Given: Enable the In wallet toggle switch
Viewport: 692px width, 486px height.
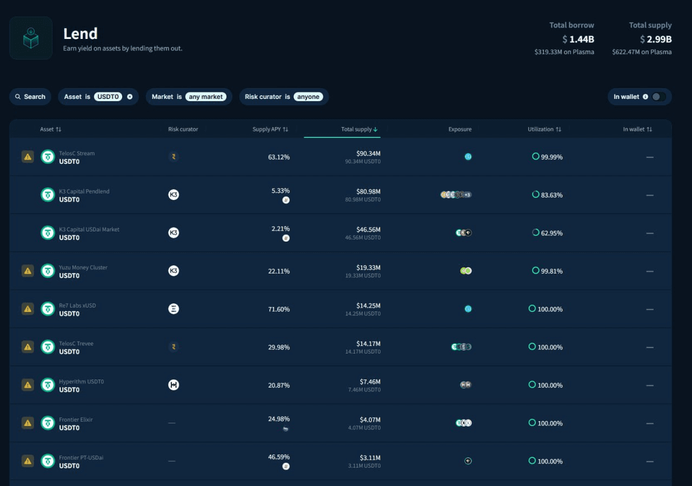Looking at the screenshot, I should tap(658, 97).
